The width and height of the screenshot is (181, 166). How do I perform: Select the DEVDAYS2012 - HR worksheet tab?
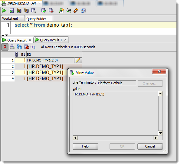click(x=21, y=4)
